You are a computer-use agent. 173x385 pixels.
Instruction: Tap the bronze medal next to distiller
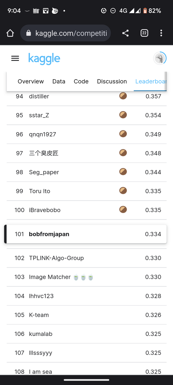pos(123,96)
